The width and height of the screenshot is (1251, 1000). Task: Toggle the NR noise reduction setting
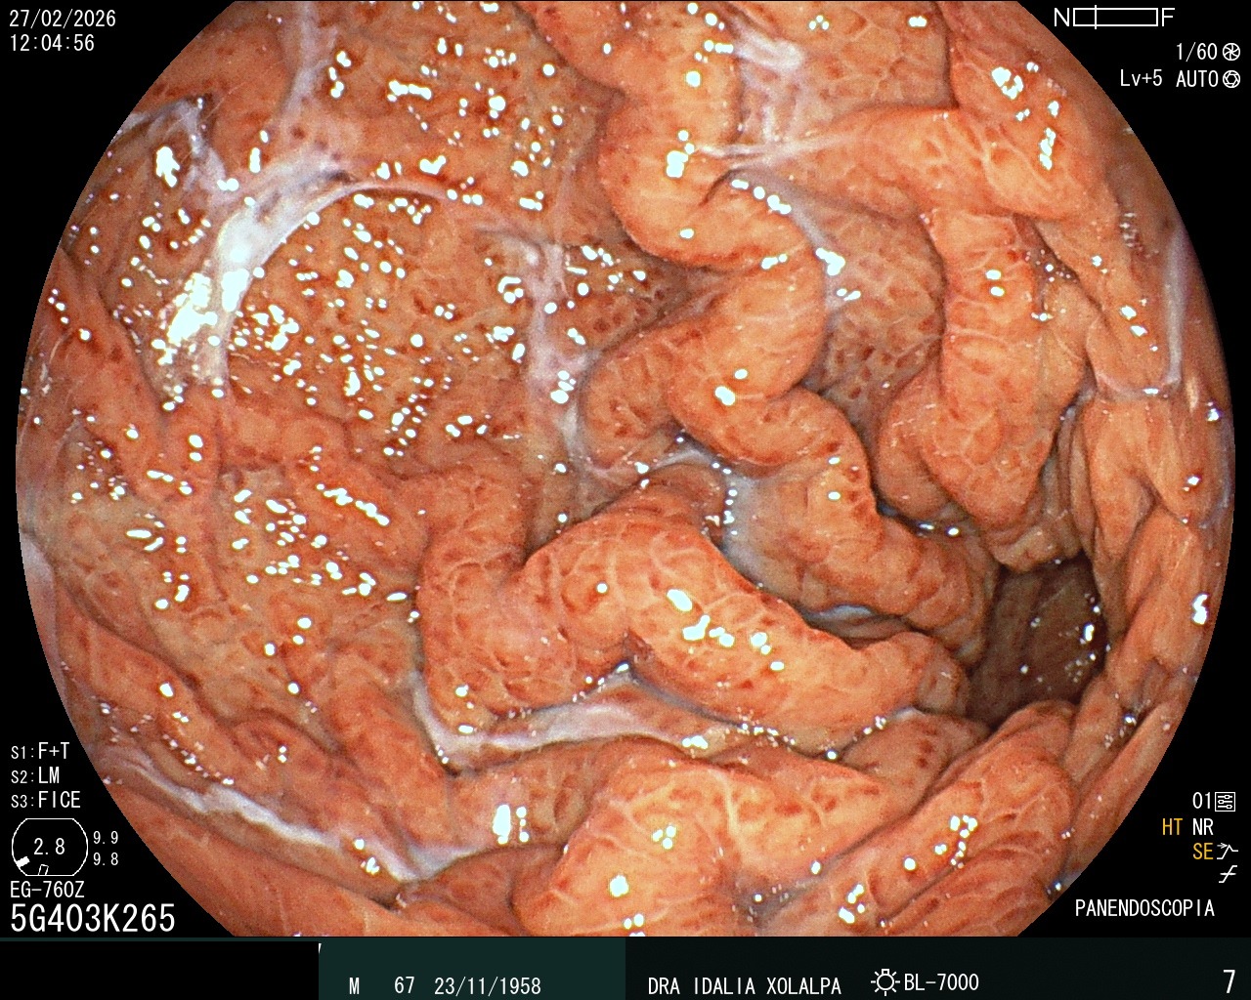[1203, 825]
